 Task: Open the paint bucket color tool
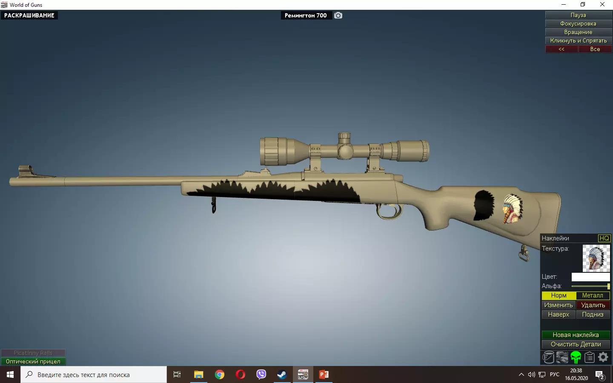click(x=548, y=357)
